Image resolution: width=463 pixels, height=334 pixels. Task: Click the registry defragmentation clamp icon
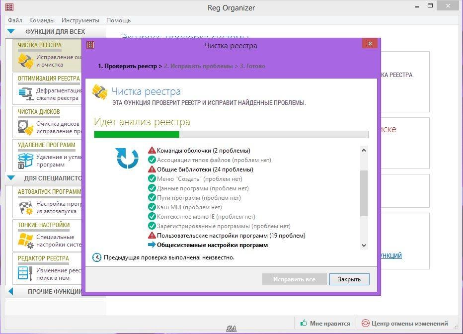click(x=26, y=94)
